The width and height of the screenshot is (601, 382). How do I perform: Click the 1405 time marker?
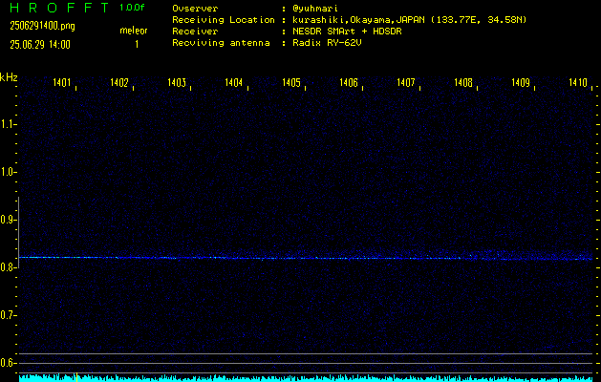(291, 82)
